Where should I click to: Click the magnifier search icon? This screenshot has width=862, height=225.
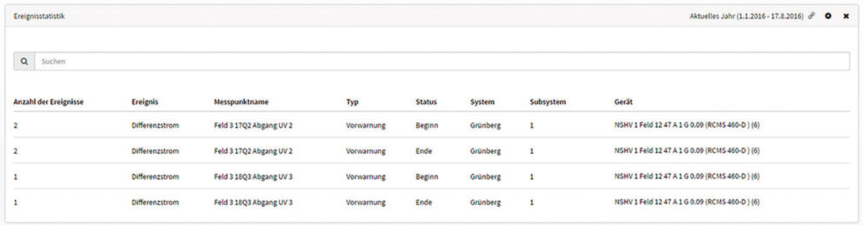coord(24,61)
